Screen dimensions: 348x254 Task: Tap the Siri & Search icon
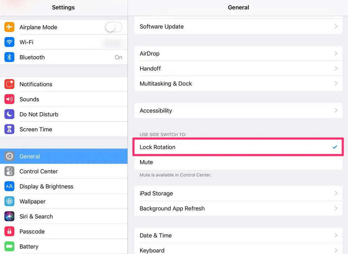tap(9, 217)
